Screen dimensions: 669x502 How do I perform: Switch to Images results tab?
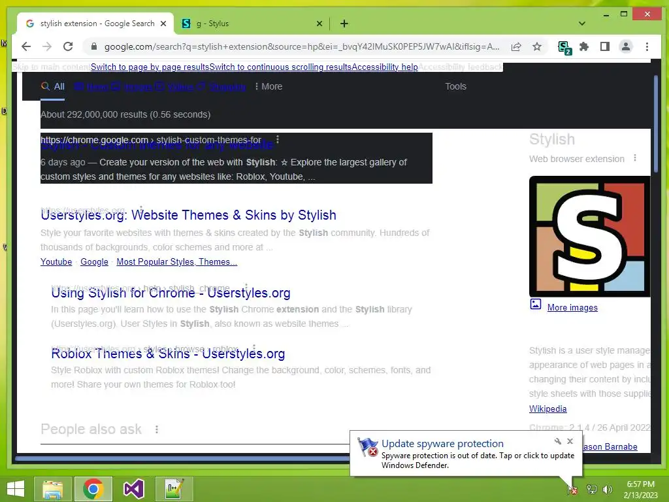tap(132, 87)
